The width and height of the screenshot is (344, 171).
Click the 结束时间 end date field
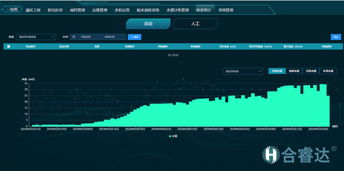[110, 37]
